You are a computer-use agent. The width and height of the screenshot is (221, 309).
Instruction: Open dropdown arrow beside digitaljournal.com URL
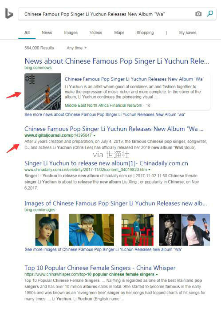[95, 136]
